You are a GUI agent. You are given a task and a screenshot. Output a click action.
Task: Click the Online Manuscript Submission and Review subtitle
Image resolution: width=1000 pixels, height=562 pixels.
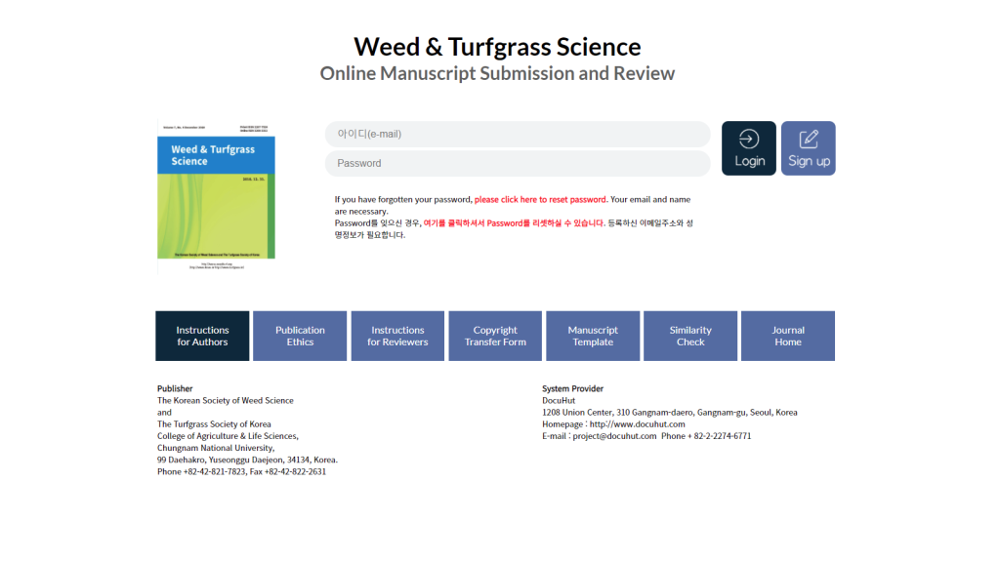point(497,73)
